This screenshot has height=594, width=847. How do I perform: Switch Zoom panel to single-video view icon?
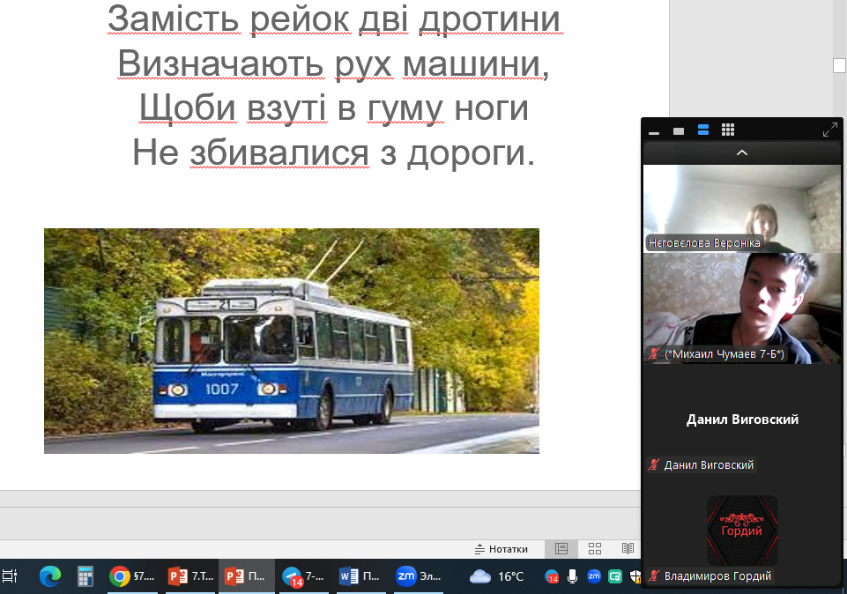(679, 130)
